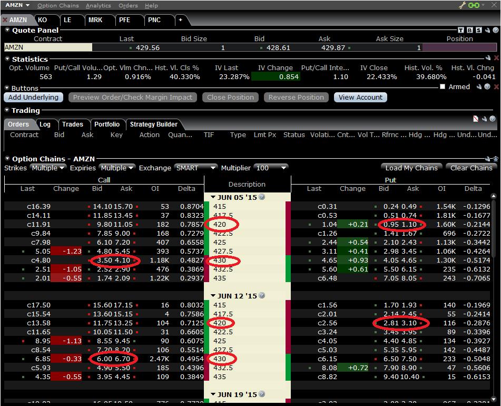Click the Load My Chains button
The height and width of the screenshot is (406, 501).
[x=411, y=168]
